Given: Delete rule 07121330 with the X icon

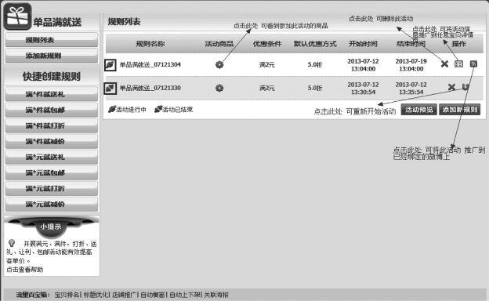Looking at the screenshot, I should [x=451, y=87].
